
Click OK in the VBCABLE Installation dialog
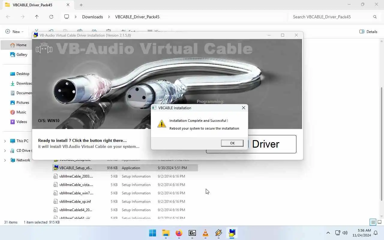pyautogui.click(x=232, y=143)
